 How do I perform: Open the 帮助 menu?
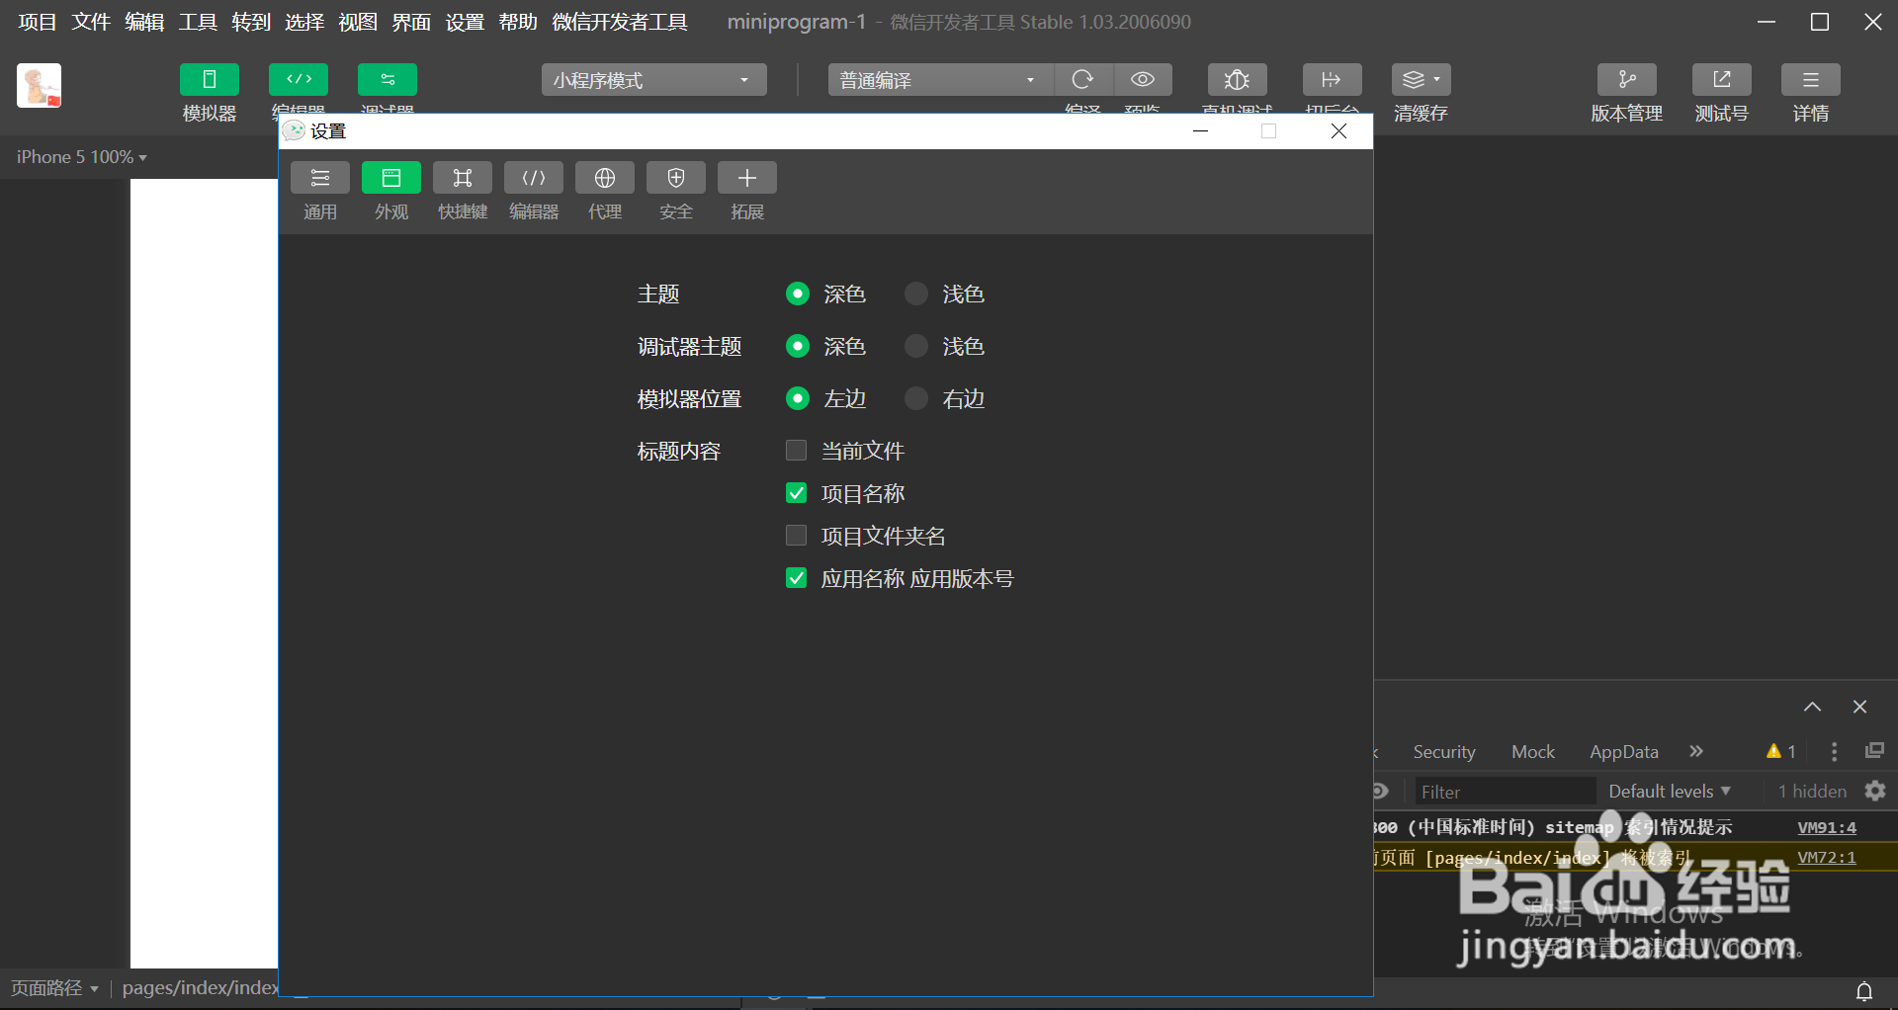coord(518,22)
